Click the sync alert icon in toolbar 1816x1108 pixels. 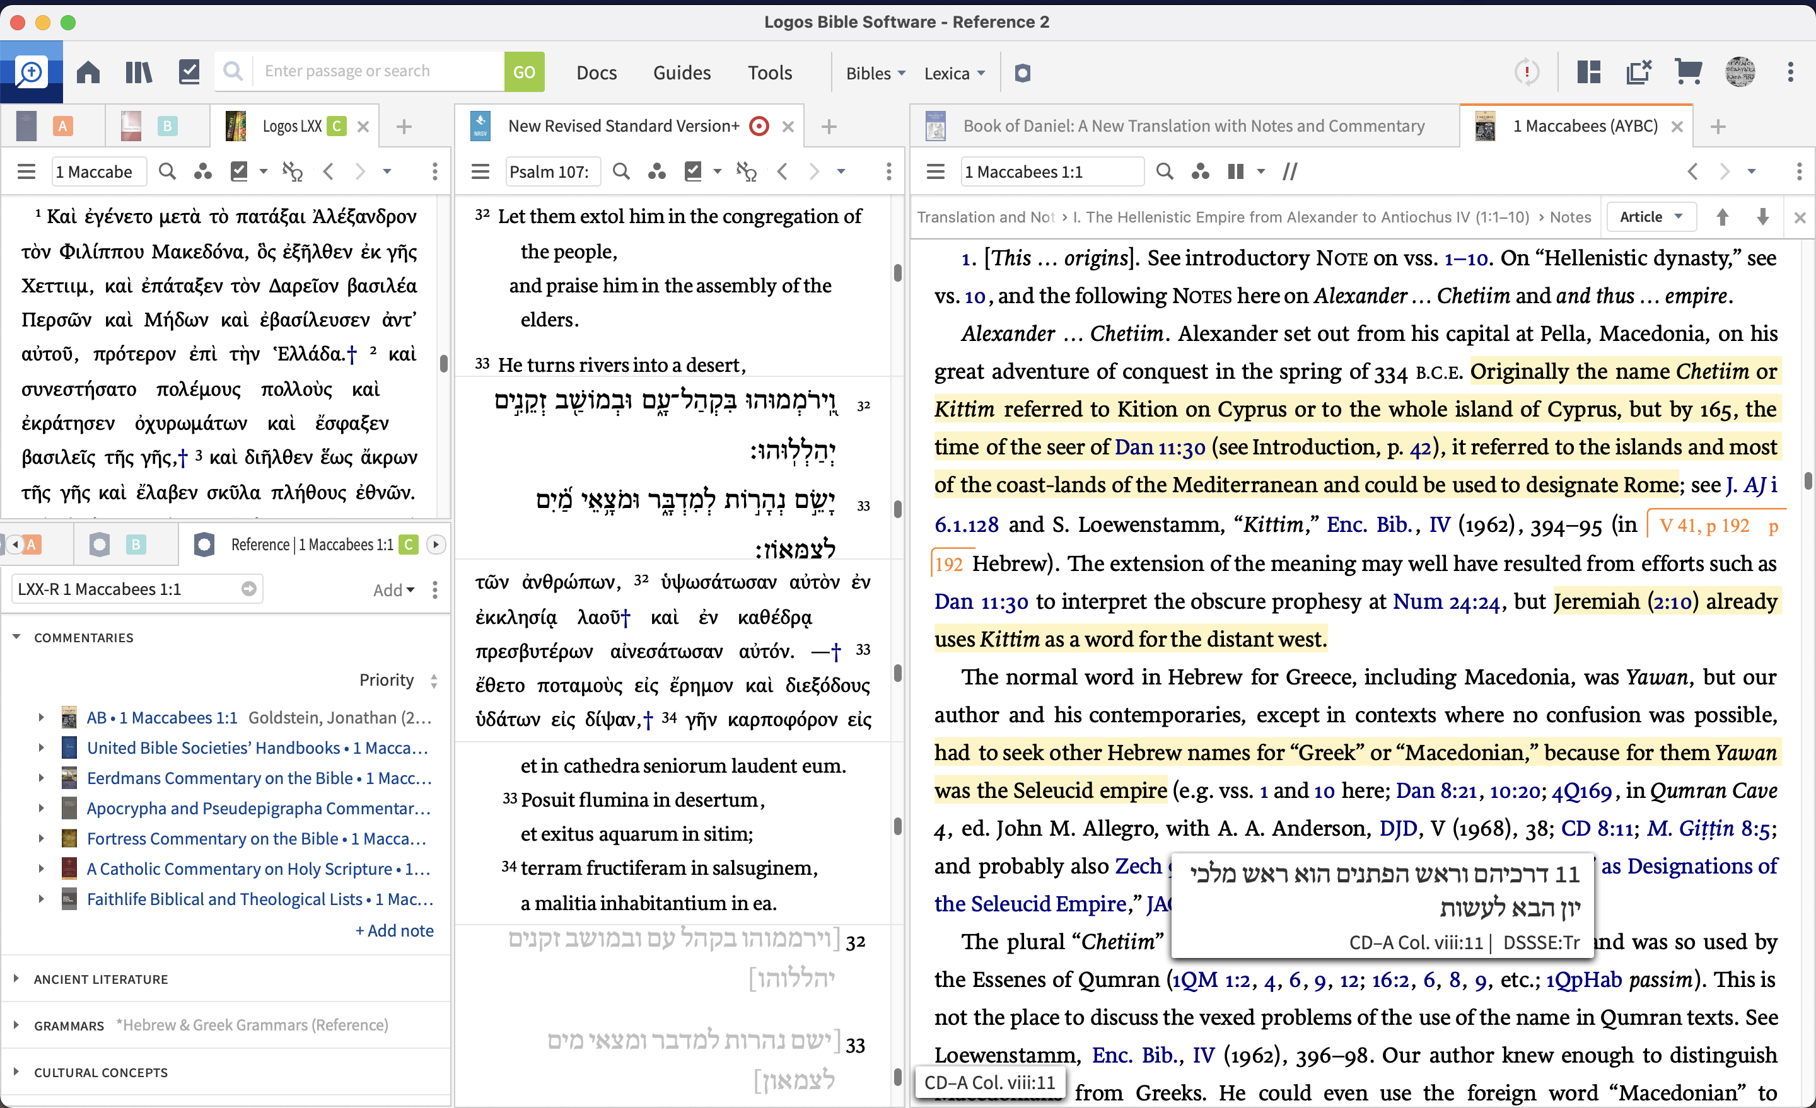click(x=1527, y=72)
